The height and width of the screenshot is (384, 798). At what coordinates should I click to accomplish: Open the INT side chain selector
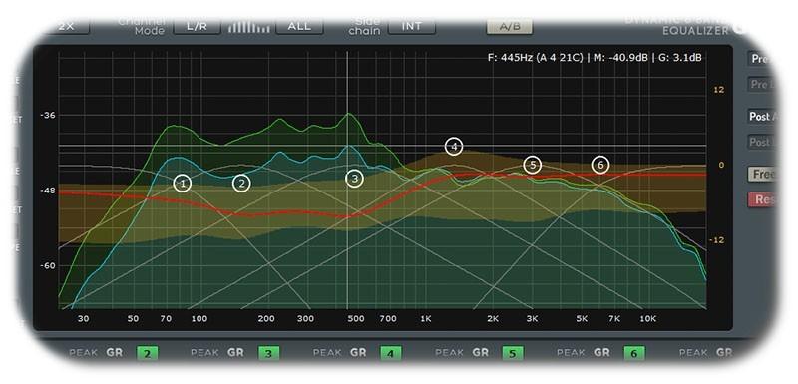tap(412, 27)
